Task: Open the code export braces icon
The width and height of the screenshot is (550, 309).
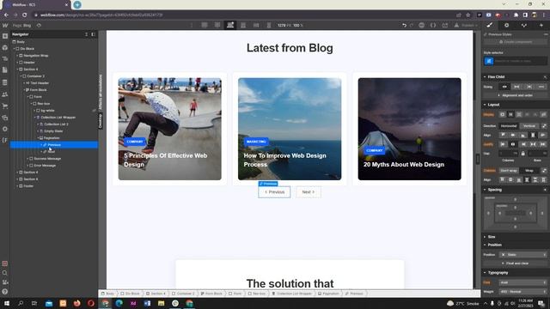Action: [x=433, y=25]
